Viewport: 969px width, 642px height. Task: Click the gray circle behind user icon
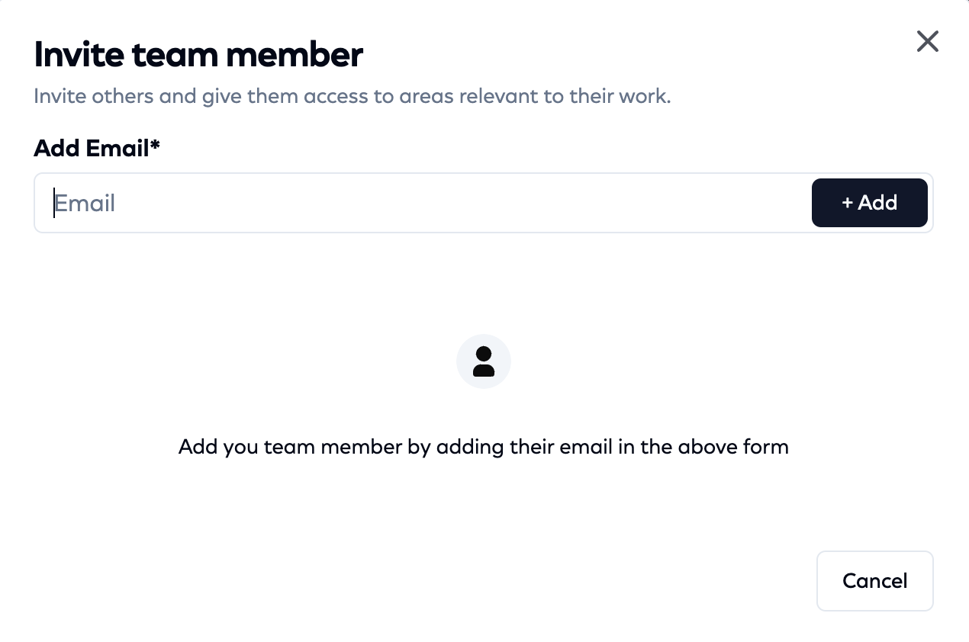484,361
